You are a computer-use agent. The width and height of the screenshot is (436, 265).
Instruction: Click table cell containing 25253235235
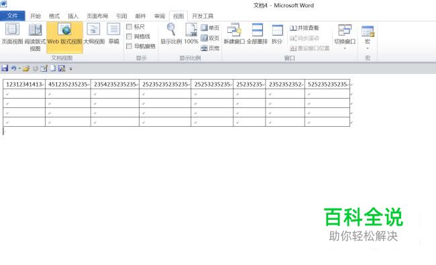[212, 85]
